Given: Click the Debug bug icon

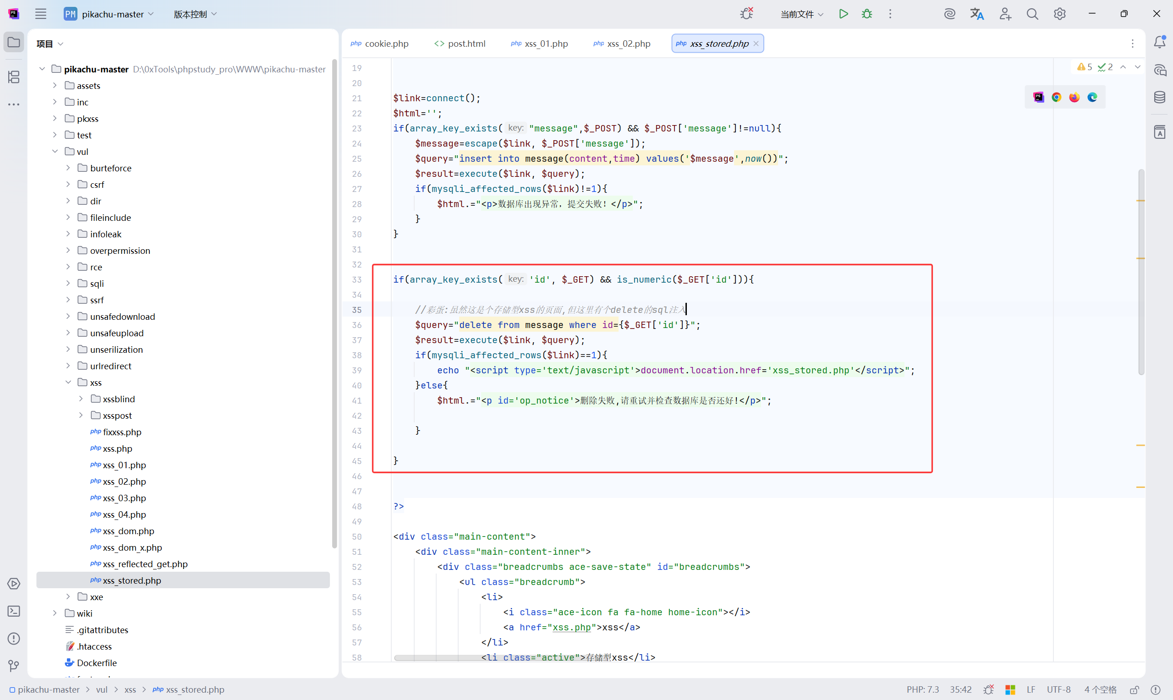Looking at the screenshot, I should point(867,14).
